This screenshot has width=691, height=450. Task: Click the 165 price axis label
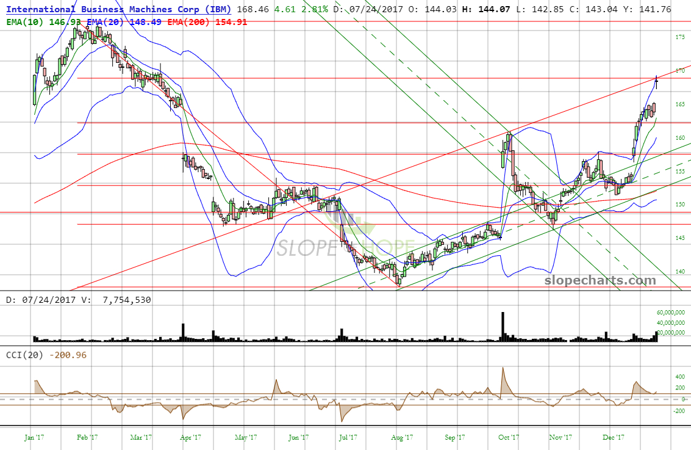(x=680, y=104)
